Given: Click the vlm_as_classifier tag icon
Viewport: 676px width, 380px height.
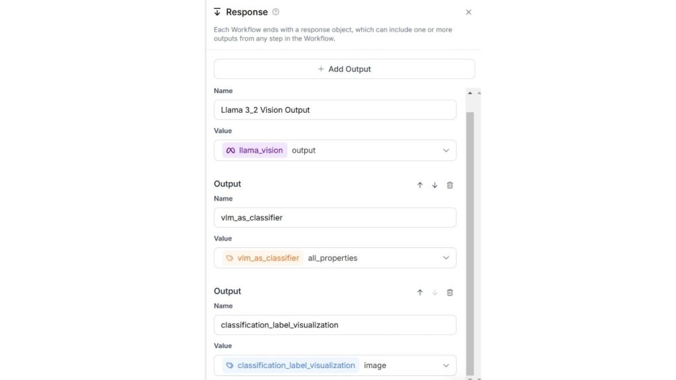Looking at the screenshot, I should [230, 258].
